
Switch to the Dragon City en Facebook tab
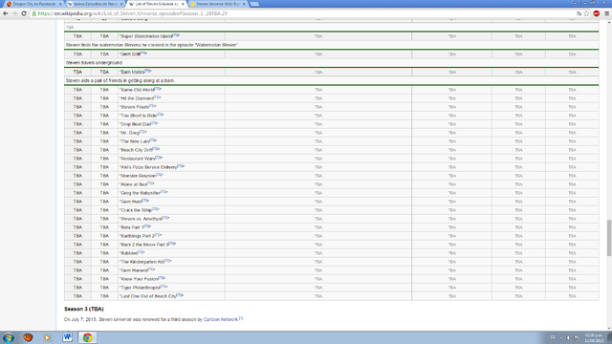click(x=32, y=4)
